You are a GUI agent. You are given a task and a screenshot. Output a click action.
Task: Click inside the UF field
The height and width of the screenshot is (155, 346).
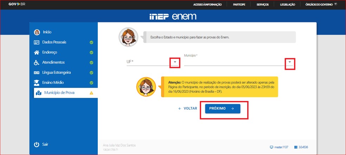152,62
